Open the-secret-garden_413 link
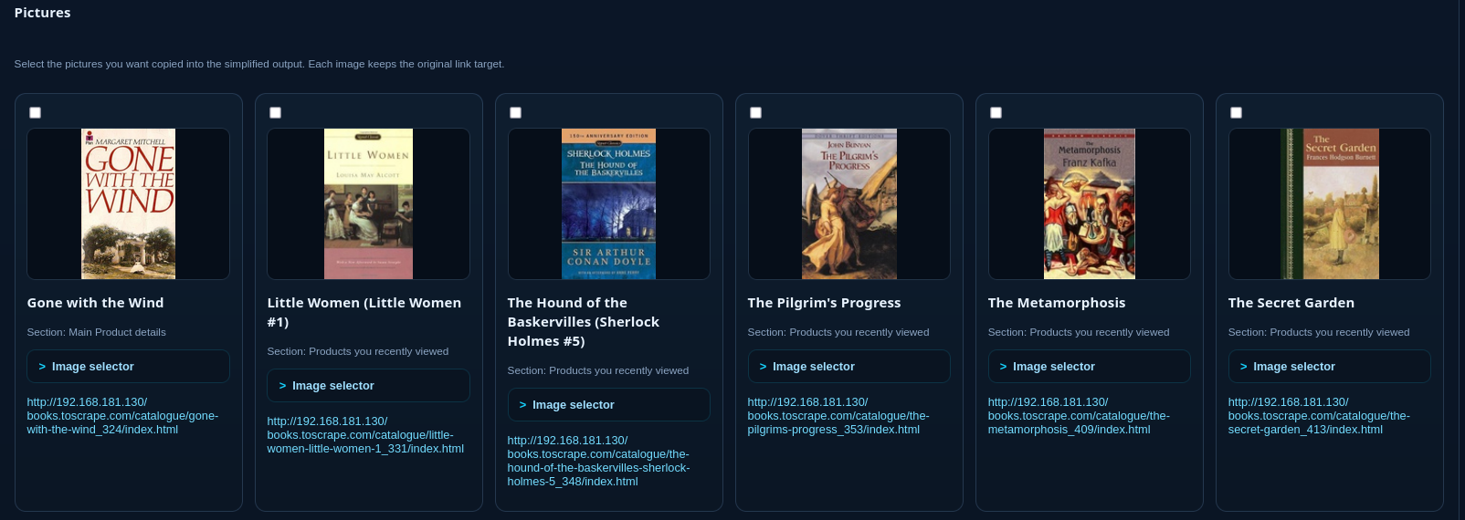Image resolution: width=1465 pixels, height=520 pixels. 1319,416
